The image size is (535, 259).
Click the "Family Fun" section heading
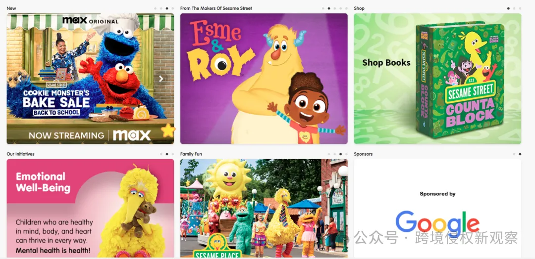click(x=191, y=154)
